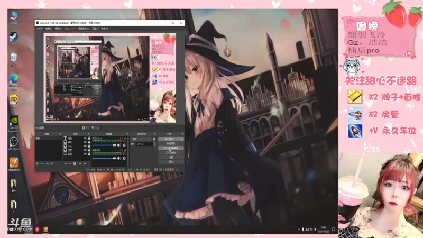This screenshot has width=423, height=238.
Task: Open the scene transition type dropdown
Action: pos(141,139)
